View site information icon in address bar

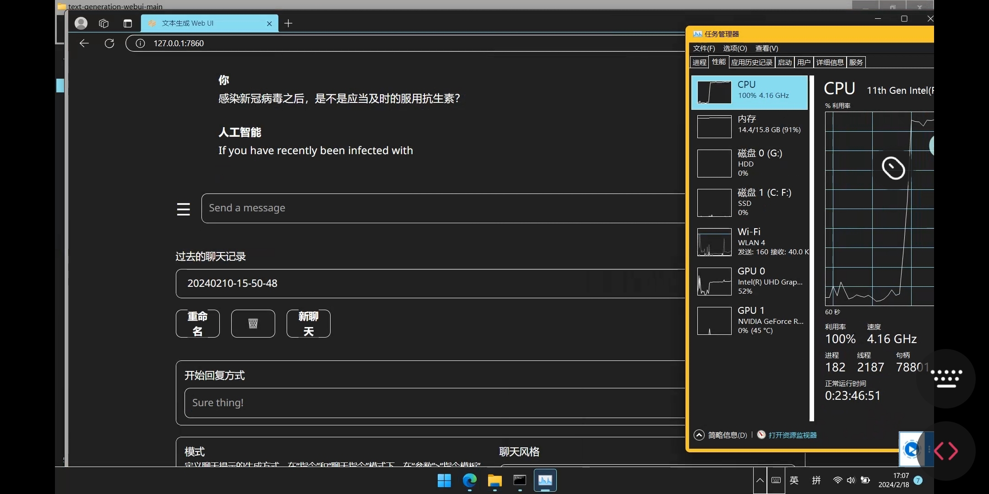[140, 43]
